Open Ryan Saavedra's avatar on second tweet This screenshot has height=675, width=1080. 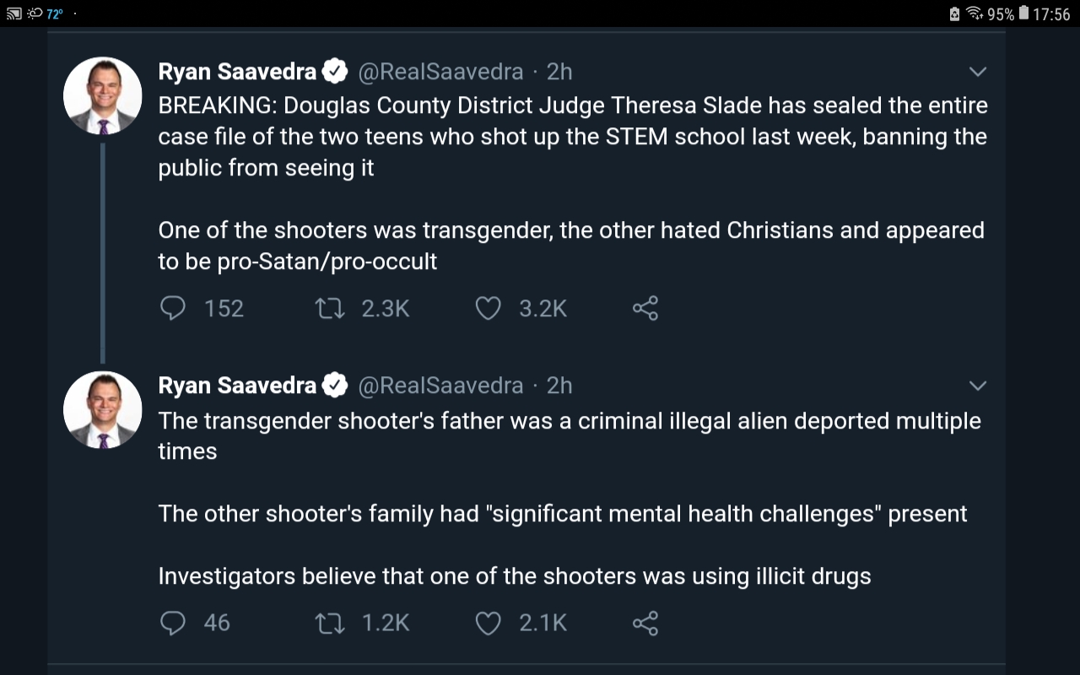tap(102, 409)
